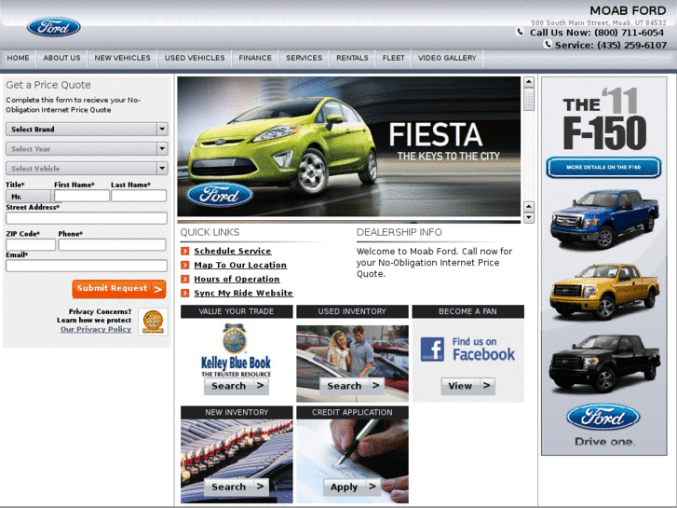Screen dimensions: 677x508
Task: Click the arrow bullet beside Hours of Operation
Action: 184,280
